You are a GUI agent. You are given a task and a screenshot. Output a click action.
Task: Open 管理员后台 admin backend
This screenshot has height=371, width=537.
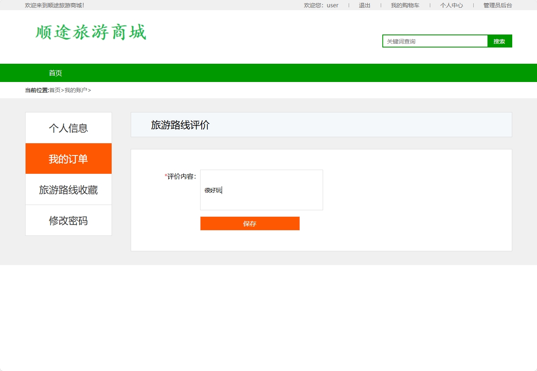click(x=497, y=5)
